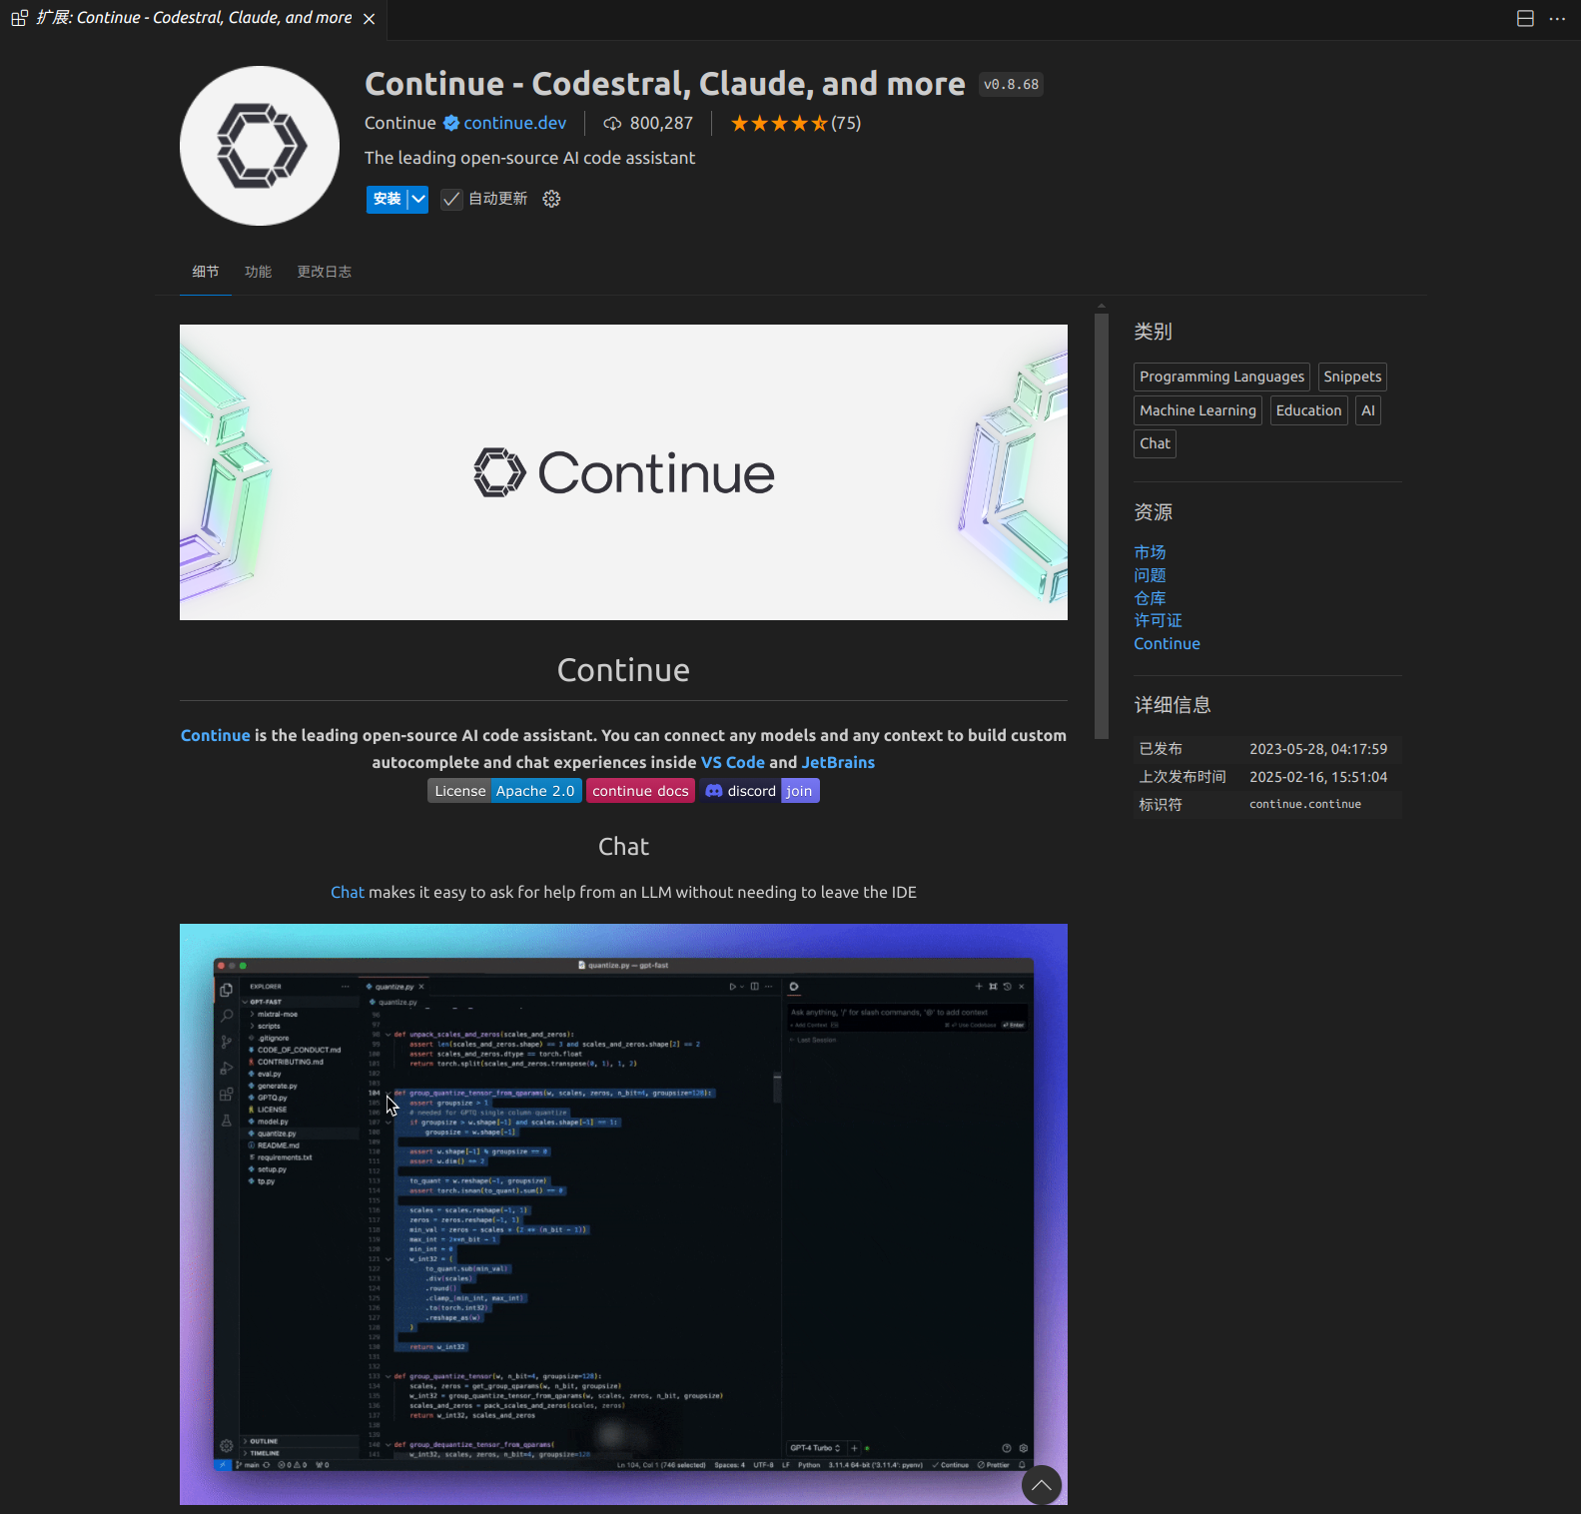The image size is (1581, 1514).
Task: Click the star rating icons
Action: (x=779, y=124)
